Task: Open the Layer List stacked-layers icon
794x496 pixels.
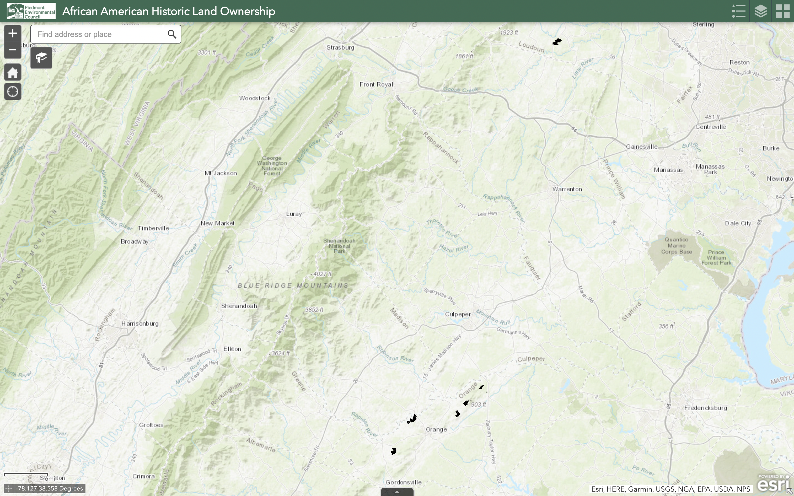Action: (x=761, y=11)
